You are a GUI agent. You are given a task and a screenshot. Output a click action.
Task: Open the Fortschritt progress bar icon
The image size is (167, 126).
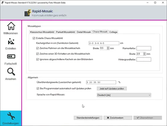pos(11,56)
